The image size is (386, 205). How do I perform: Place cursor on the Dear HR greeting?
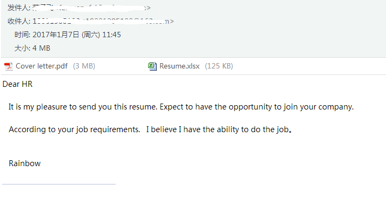(x=17, y=84)
